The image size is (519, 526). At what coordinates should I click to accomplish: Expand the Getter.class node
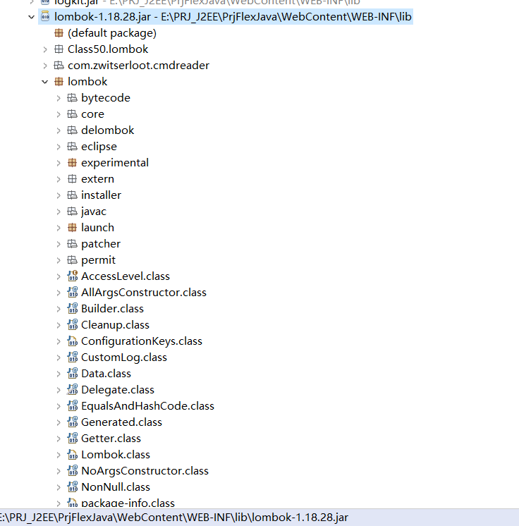point(59,439)
